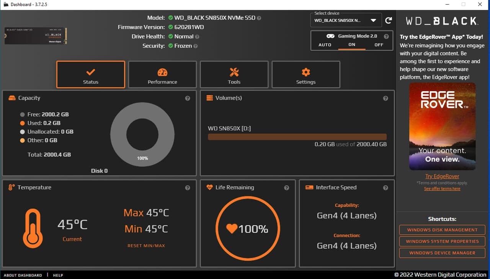Click 'Gen4 (4 Lanes)' under Capability
Image resolution: width=490 pixels, height=279 pixels.
point(347,215)
